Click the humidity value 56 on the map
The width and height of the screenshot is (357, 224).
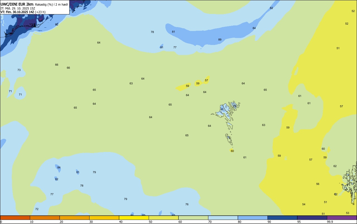click(318, 184)
